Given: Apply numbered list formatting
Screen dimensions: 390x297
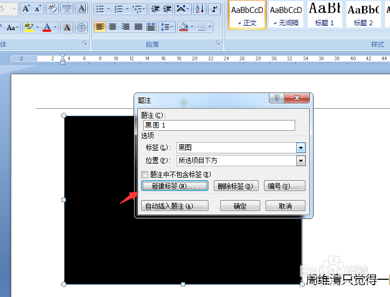Looking at the screenshot, I should click(119, 9).
